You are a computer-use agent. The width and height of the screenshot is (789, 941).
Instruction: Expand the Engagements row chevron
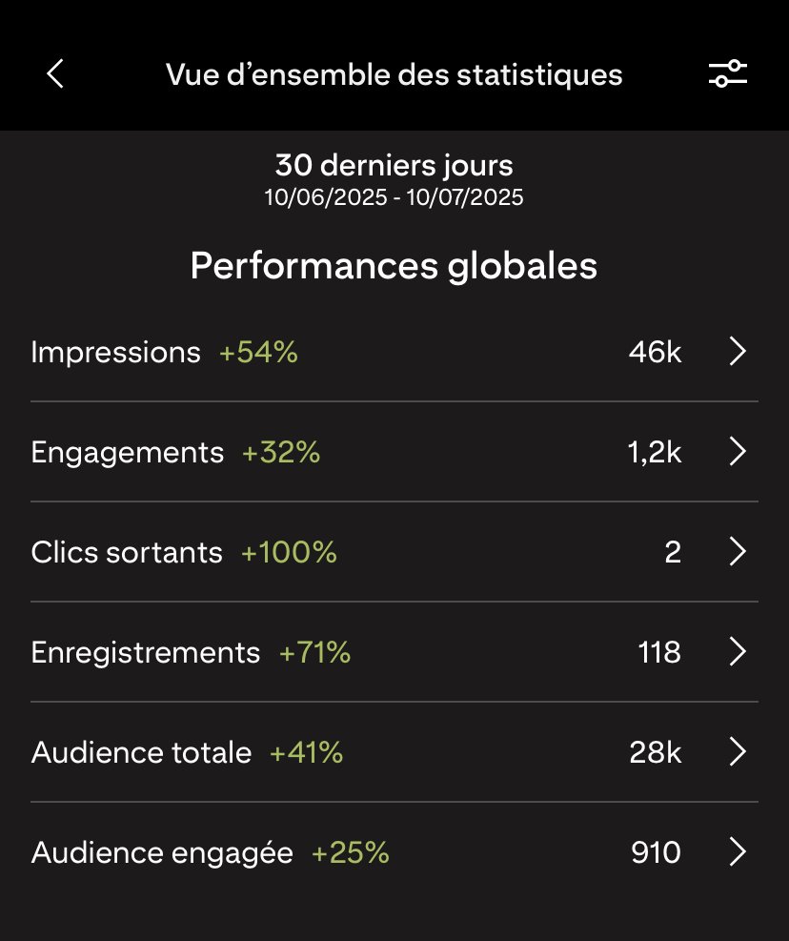pyautogui.click(x=738, y=451)
